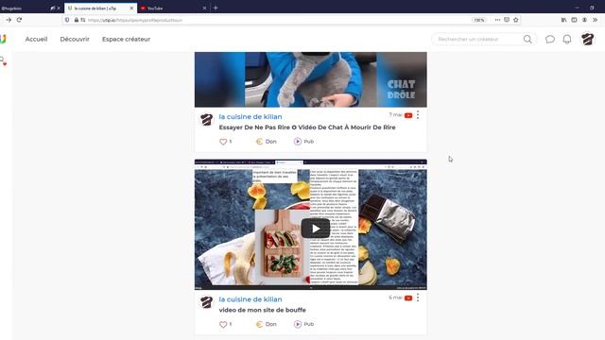Open three-dot menu on the 7 mai post
The height and width of the screenshot is (340, 605).
click(x=418, y=115)
